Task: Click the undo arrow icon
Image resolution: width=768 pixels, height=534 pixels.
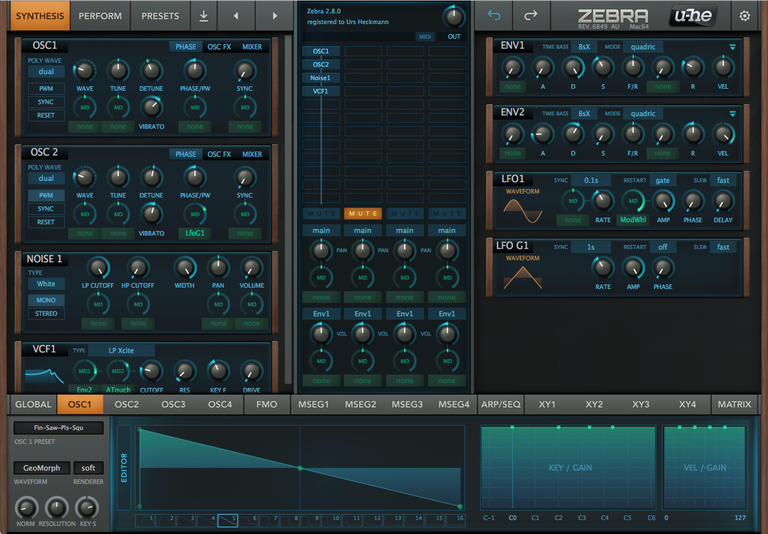Action: (494, 15)
